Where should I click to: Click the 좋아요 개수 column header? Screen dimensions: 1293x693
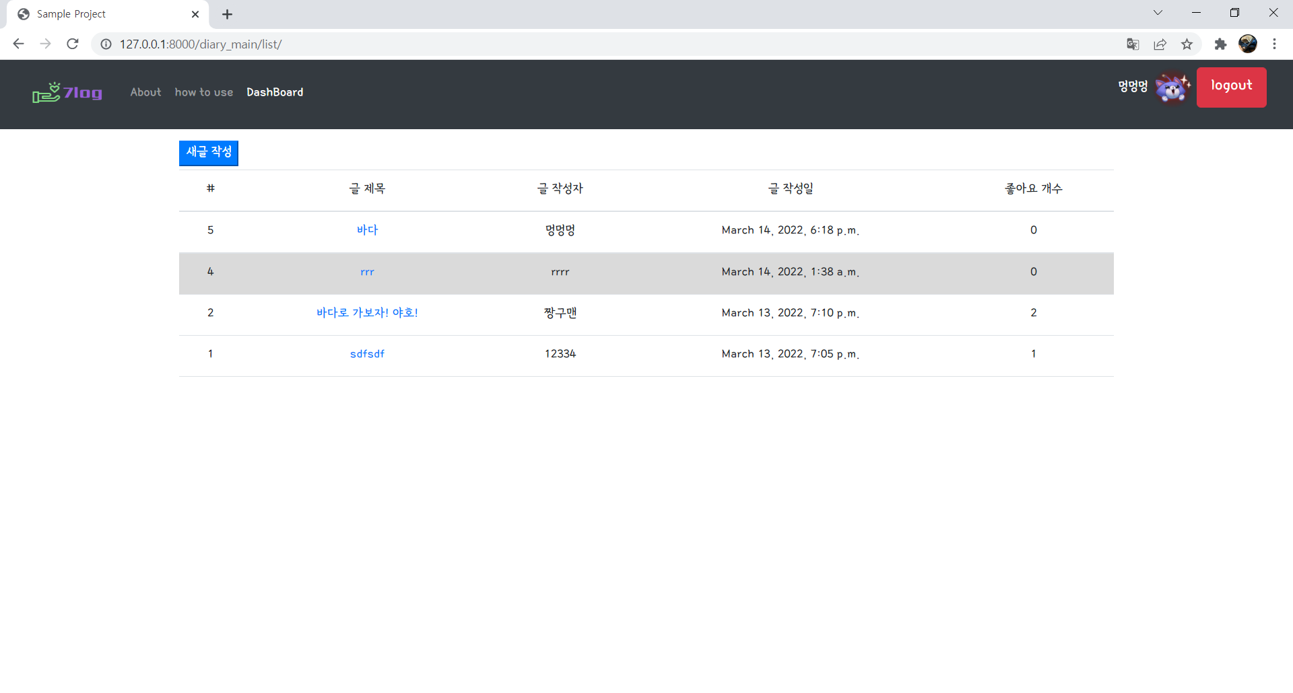pyautogui.click(x=1033, y=189)
